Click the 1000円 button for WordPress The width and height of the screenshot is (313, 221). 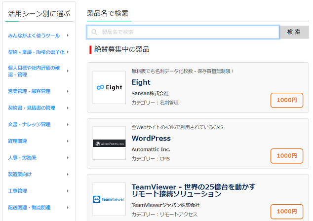coord(287,156)
